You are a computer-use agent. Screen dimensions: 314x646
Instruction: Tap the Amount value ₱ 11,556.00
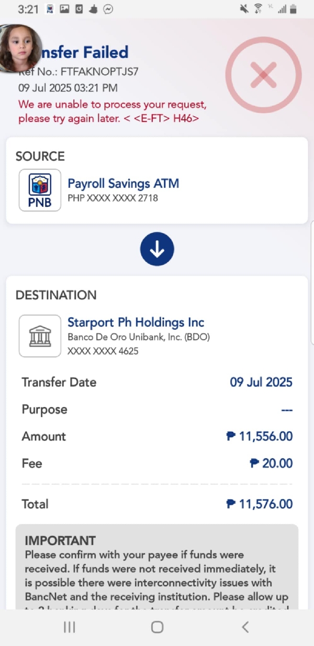tap(260, 436)
